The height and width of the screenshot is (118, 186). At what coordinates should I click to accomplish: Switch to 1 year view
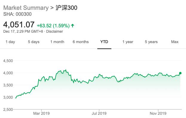click(x=128, y=42)
